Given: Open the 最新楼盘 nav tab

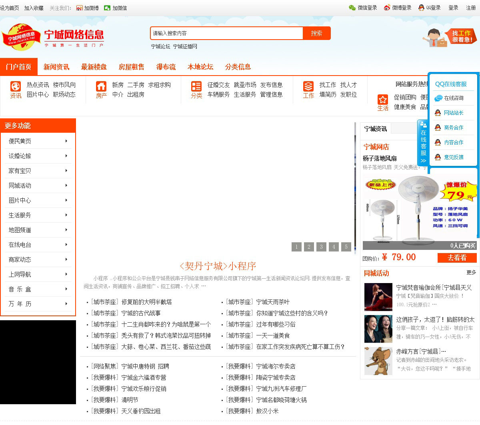Looking at the screenshot, I should pos(94,67).
